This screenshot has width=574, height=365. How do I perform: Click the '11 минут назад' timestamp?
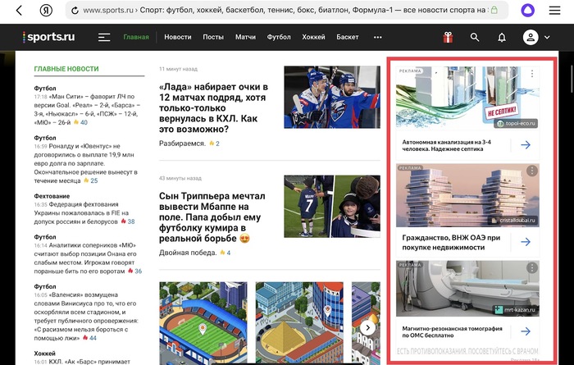click(x=178, y=69)
